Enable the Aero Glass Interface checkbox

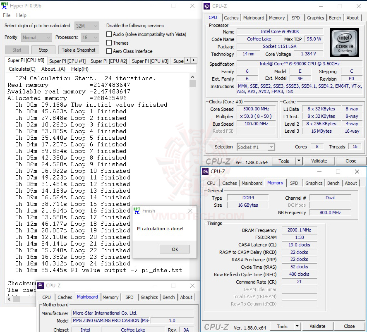pyautogui.click(x=109, y=51)
